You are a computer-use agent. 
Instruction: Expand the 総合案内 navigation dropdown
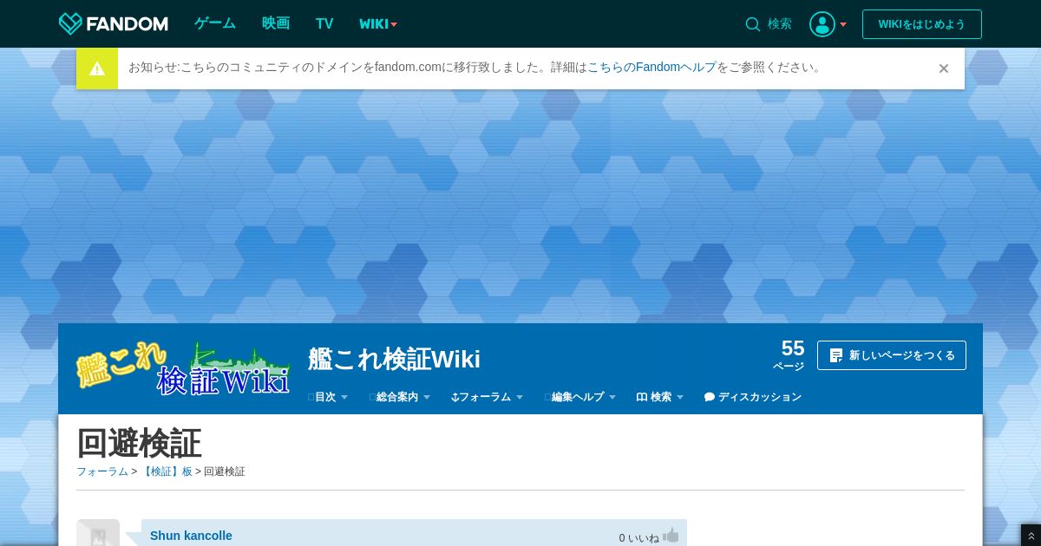pos(400,397)
